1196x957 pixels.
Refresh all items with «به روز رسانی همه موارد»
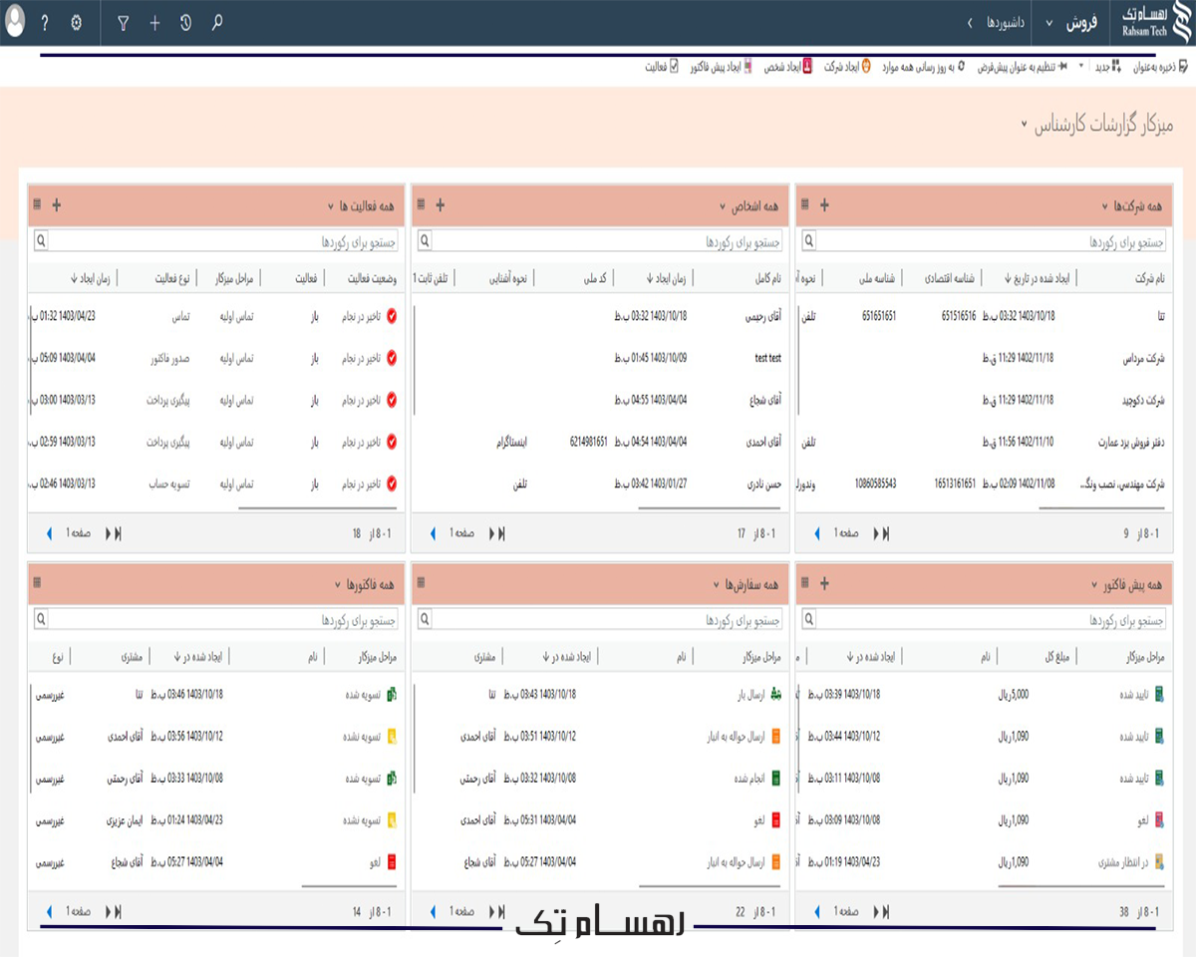tap(960, 66)
